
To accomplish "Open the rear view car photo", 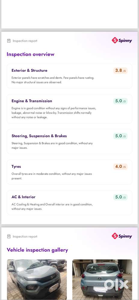I will (102, 280).
